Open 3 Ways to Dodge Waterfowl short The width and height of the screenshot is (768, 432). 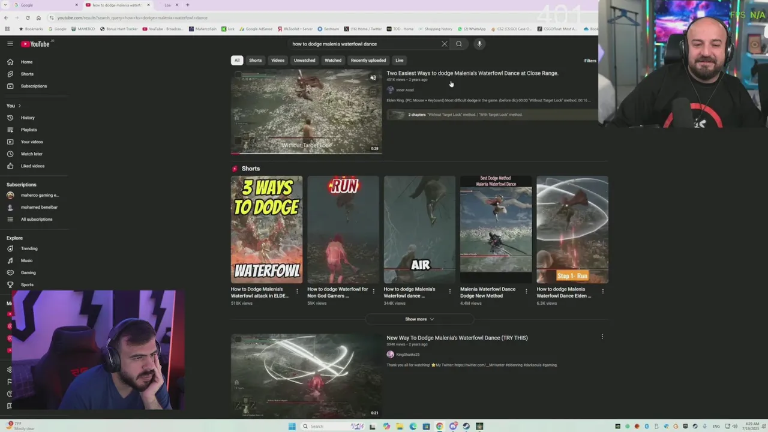[267, 229]
